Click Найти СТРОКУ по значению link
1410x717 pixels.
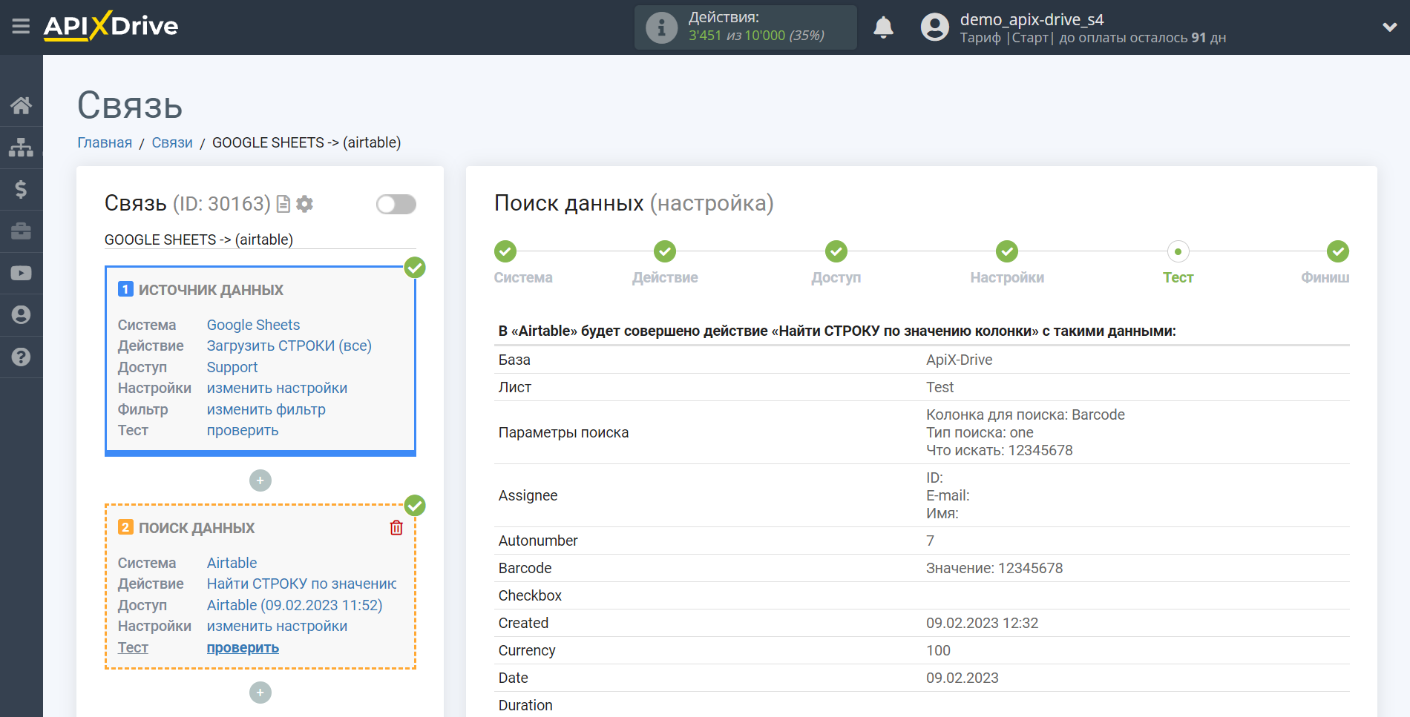(301, 584)
